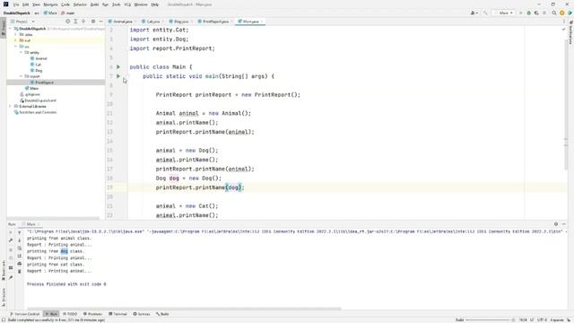Image resolution: width=574 pixels, height=323 pixels.
Task: Toggle tool window bars icon in status bar
Action: pyautogui.click(x=4, y=320)
